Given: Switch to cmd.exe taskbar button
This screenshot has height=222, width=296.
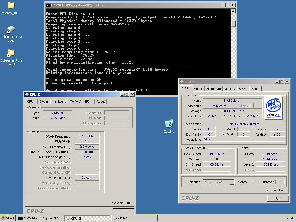Looking at the screenshot, I should (40, 218).
